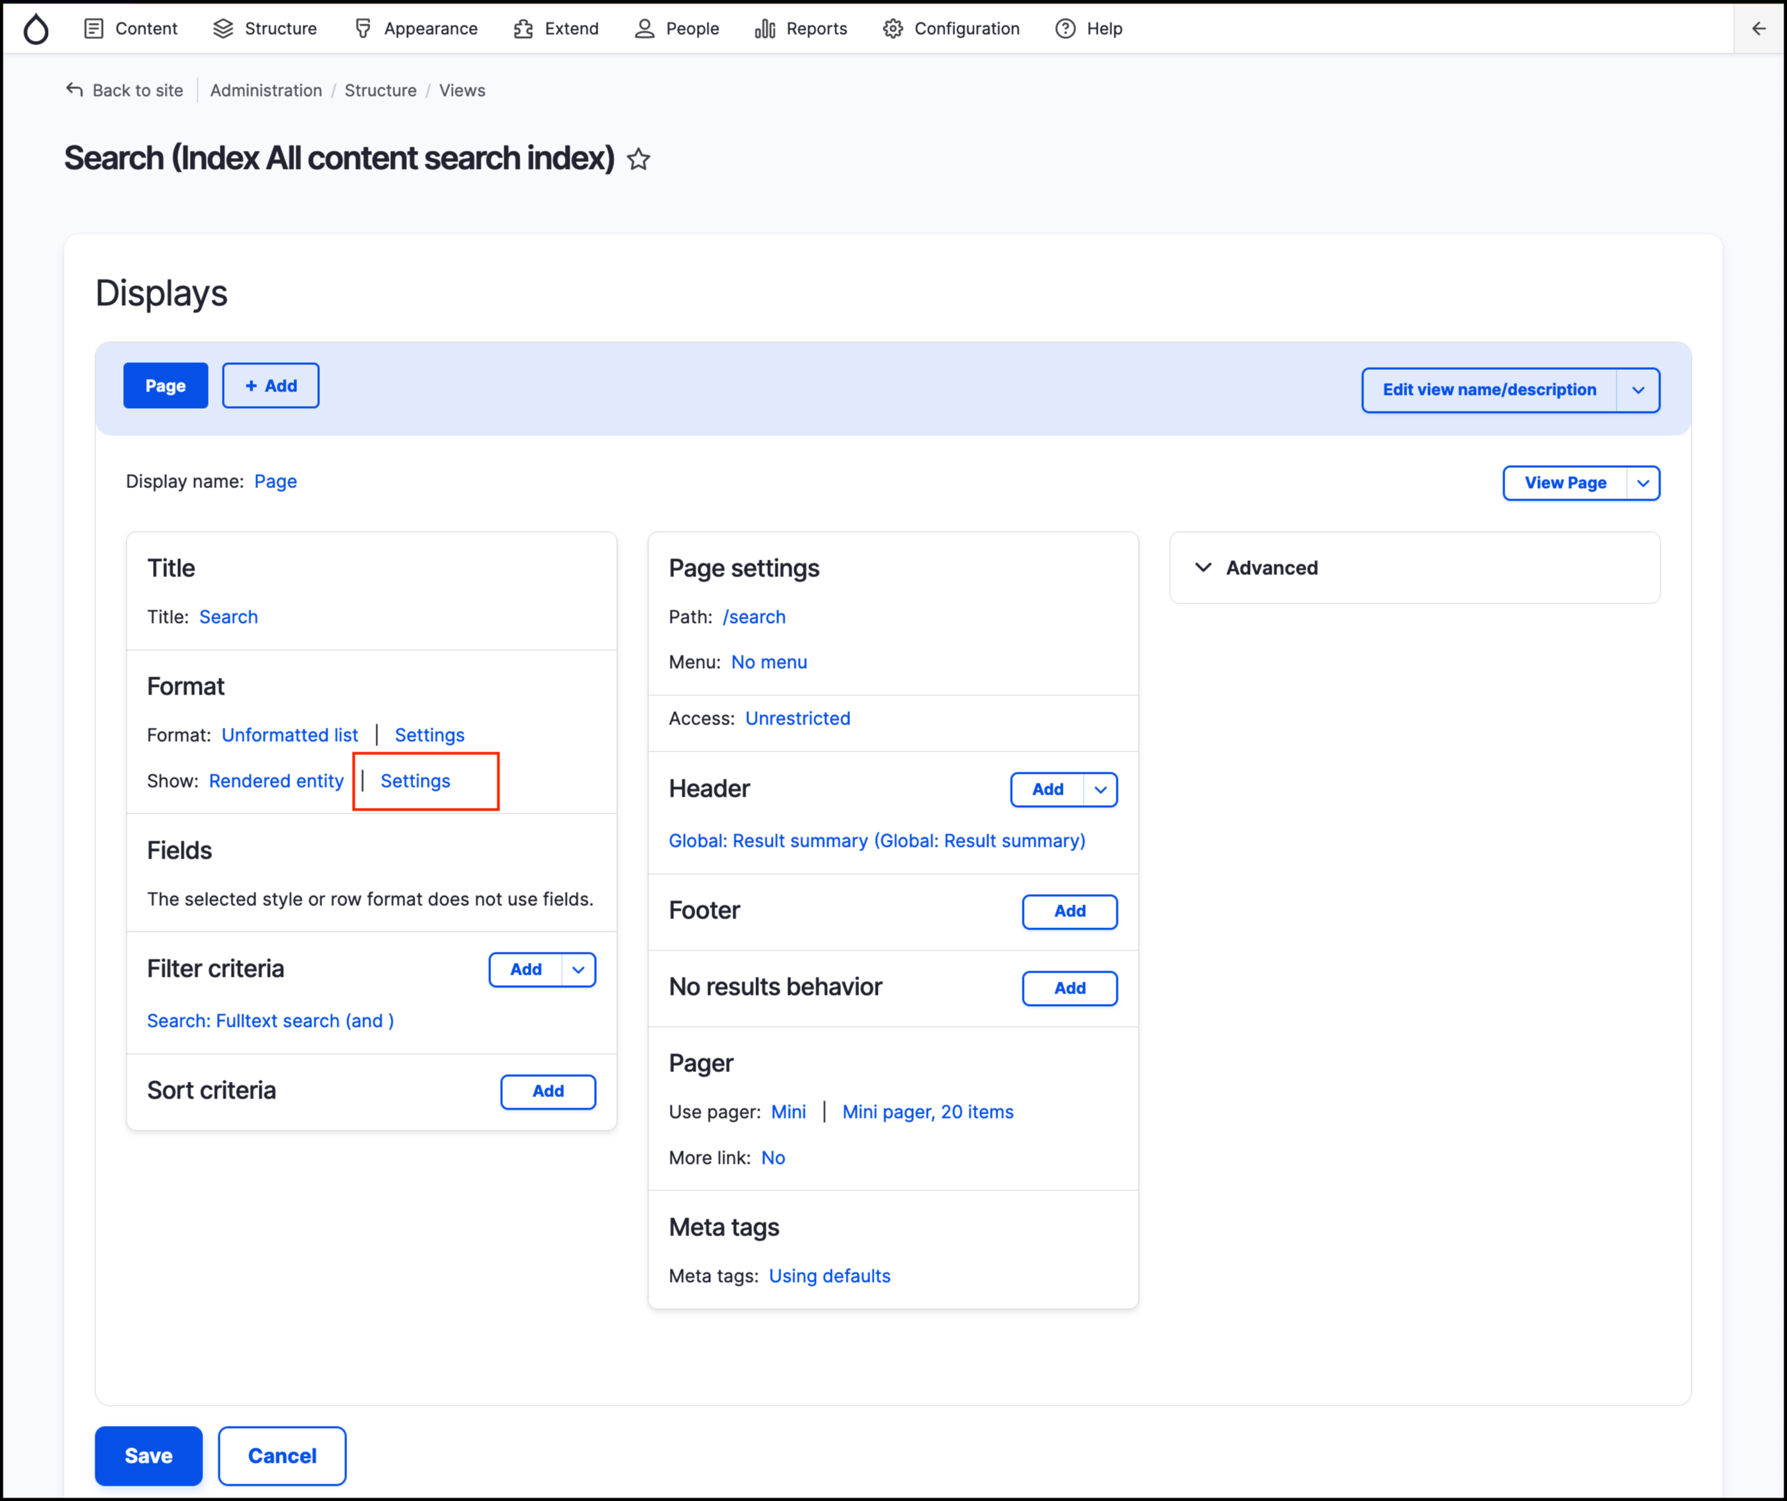Image resolution: width=1787 pixels, height=1501 pixels.
Task: Open the Rendered entity Settings link
Action: pyautogui.click(x=415, y=780)
